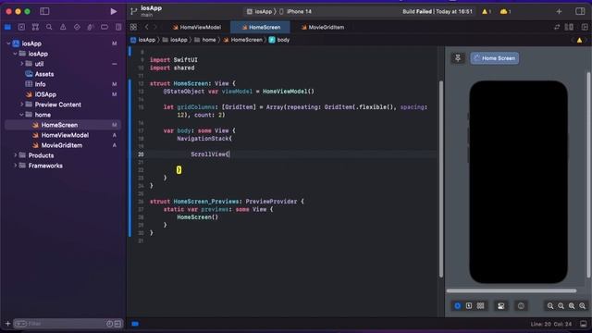Switch to the HomeViewModel tab
Image resolution: width=592 pixels, height=333 pixels.
197,27
